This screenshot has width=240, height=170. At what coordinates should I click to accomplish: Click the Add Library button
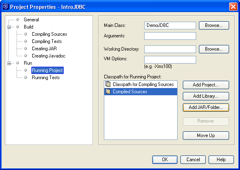pos(206,96)
